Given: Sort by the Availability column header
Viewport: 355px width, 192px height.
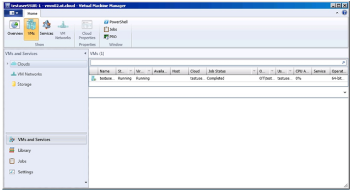Looking at the screenshot, I should [x=161, y=71].
